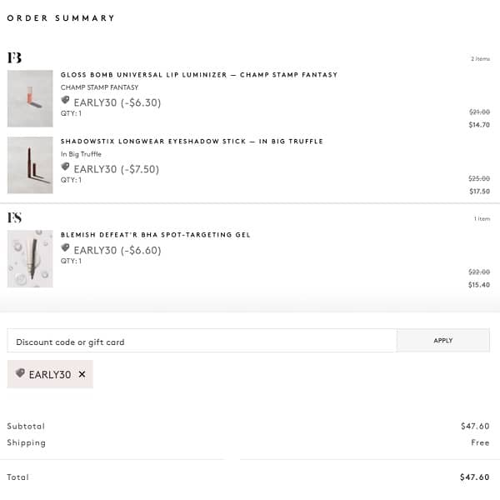
Task: Click the '2 items' count label
Action: (x=480, y=59)
